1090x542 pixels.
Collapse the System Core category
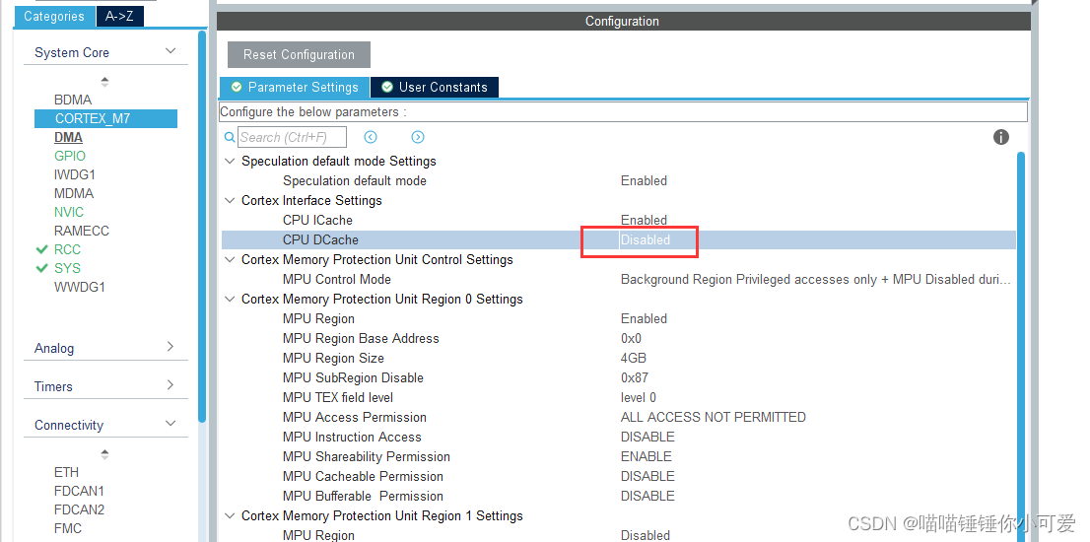click(170, 51)
